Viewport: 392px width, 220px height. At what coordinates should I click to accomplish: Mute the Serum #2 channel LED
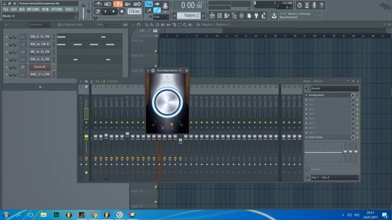7,67
